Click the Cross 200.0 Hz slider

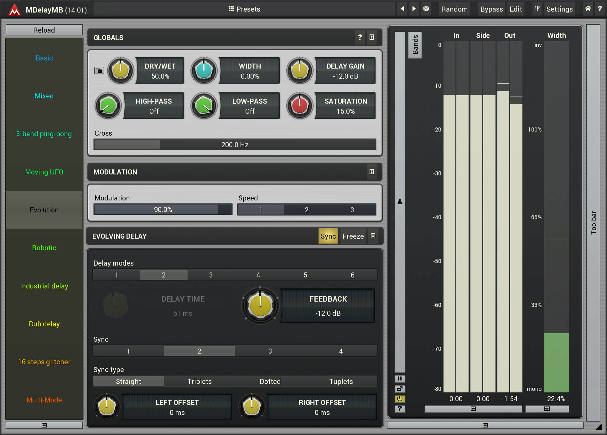click(235, 144)
